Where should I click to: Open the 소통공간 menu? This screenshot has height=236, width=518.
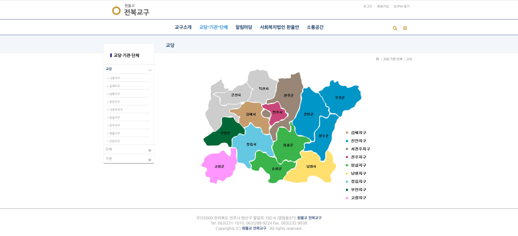tap(315, 27)
